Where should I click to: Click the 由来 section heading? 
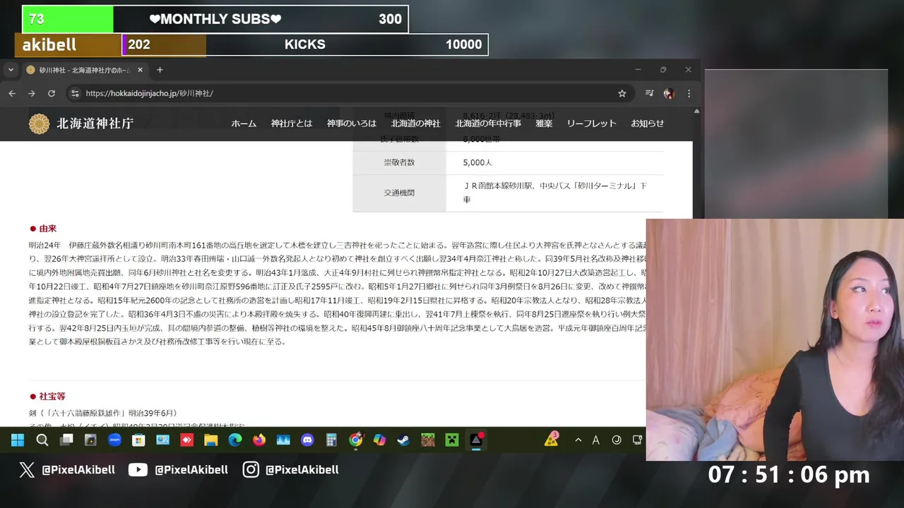click(x=47, y=229)
